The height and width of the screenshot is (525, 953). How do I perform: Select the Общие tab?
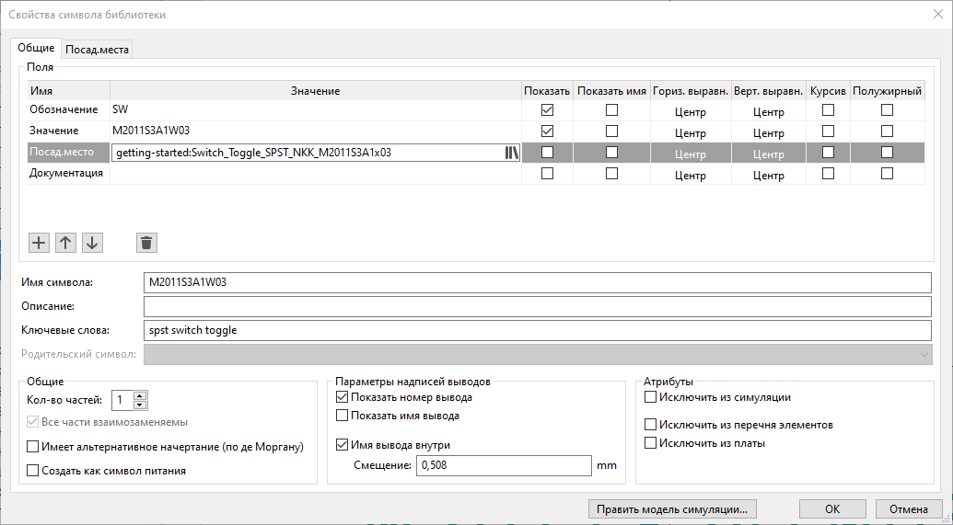[x=37, y=48]
